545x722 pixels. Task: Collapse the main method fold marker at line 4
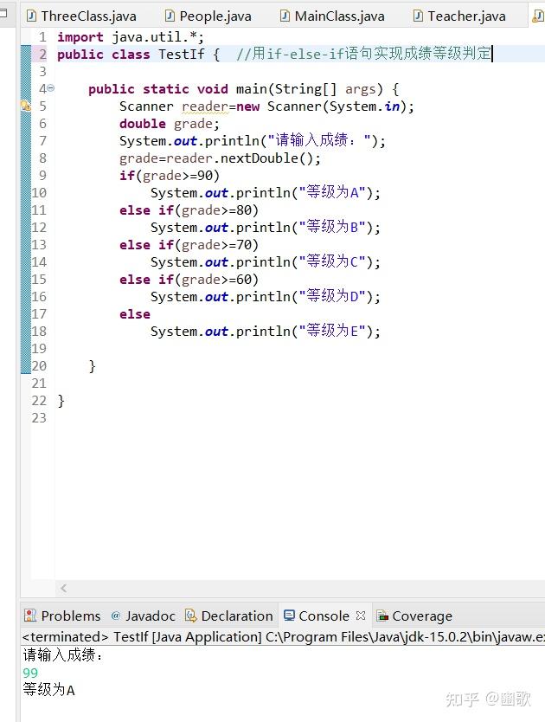pos(51,88)
